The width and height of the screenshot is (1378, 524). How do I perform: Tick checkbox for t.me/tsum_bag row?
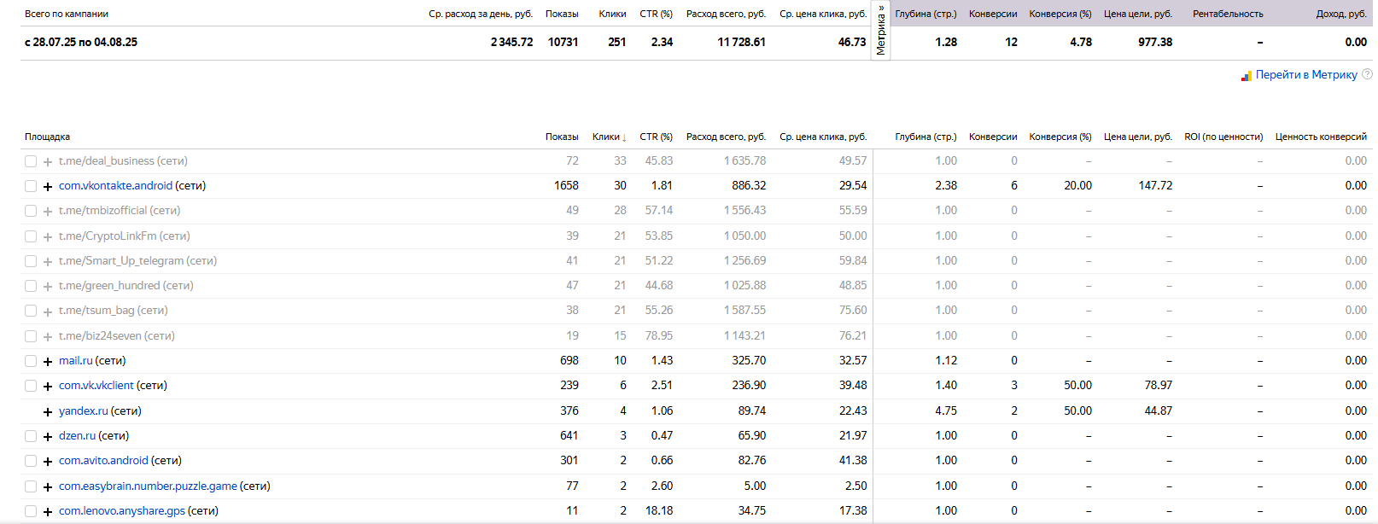pos(31,311)
